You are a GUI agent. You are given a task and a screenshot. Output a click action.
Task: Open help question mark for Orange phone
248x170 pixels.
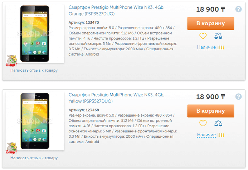click(239, 9)
